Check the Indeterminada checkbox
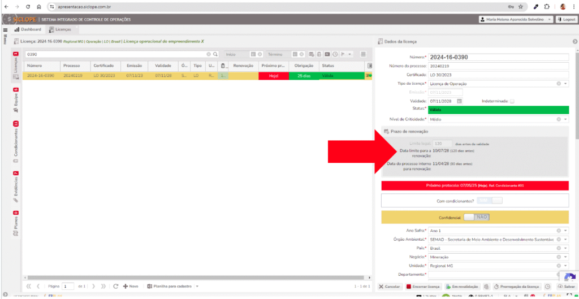The width and height of the screenshot is (579, 299). pos(512,101)
